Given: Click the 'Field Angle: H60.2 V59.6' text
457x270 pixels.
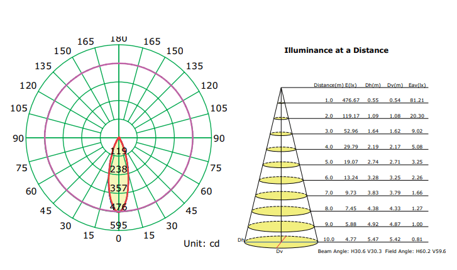Looking at the screenshot, I should (416, 251).
